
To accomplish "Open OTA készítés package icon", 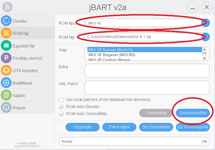I will tap(6, 70).
